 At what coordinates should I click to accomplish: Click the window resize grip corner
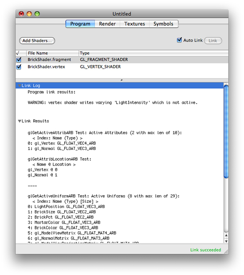tap(226, 251)
